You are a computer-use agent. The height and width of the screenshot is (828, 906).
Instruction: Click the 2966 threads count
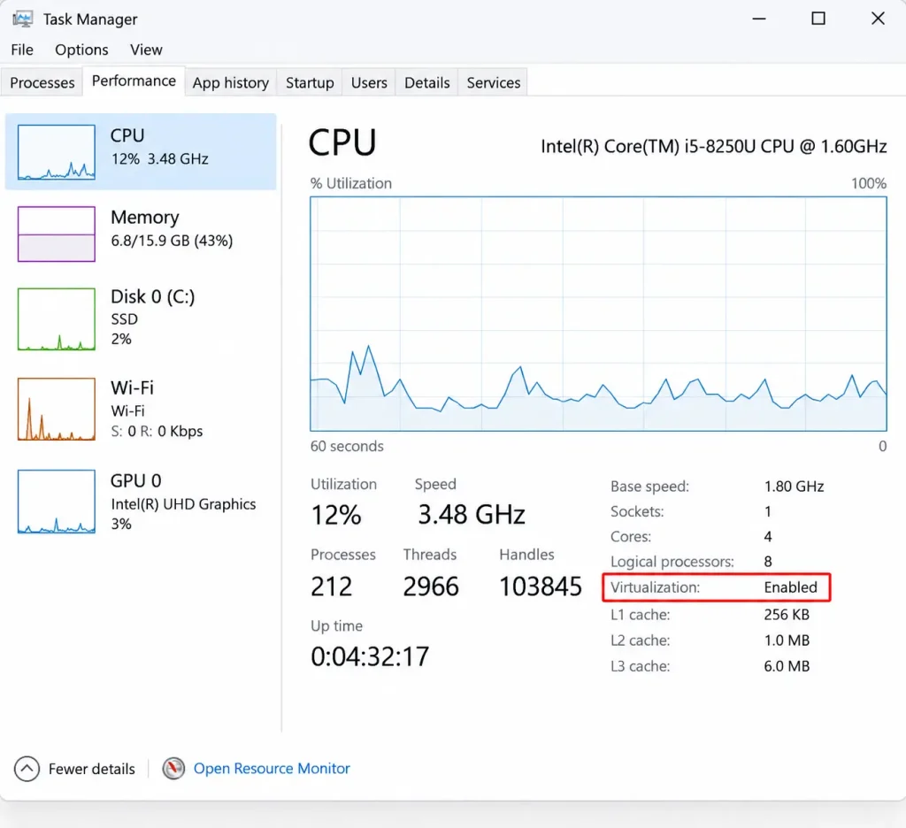click(x=431, y=586)
